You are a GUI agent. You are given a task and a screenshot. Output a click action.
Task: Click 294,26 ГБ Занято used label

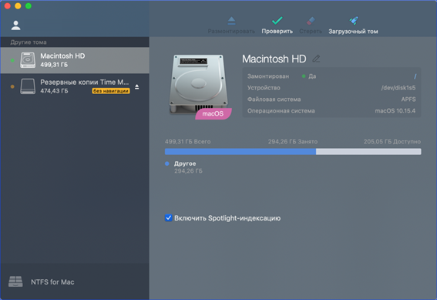pos(293,142)
